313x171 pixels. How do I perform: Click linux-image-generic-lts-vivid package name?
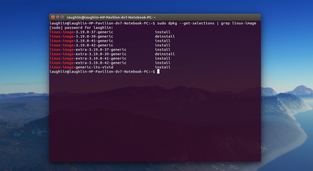pyautogui.click(x=81, y=67)
